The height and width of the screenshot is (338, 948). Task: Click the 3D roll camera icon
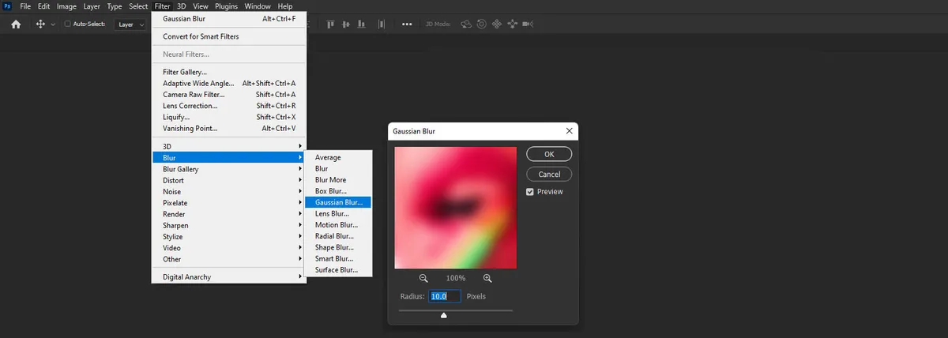[481, 24]
